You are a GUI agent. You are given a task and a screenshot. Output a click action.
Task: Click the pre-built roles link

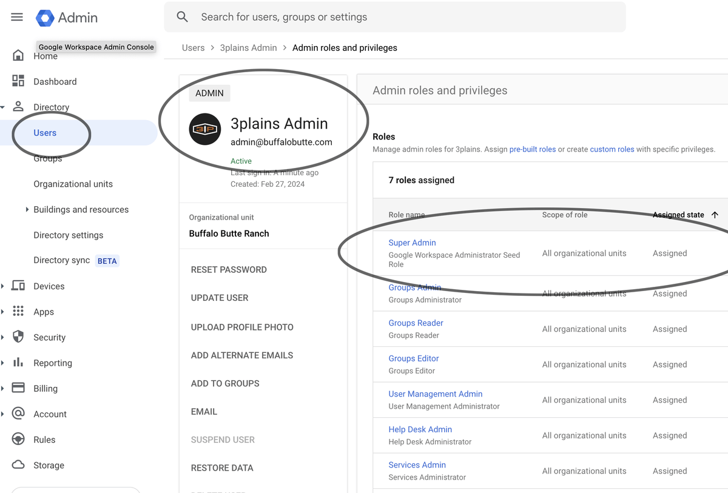point(532,149)
